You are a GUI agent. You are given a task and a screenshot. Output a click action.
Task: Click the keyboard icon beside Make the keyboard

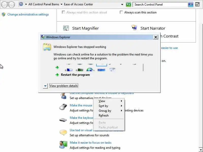tap(63, 120)
